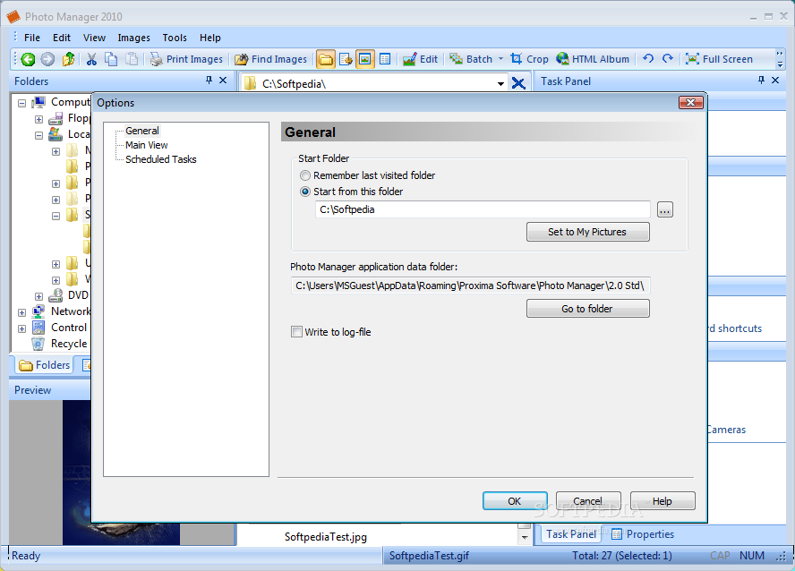Viewport: 795px width, 571px height.
Task: Toggle the folders panel toolbar icon
Action: tap(326, 59)
